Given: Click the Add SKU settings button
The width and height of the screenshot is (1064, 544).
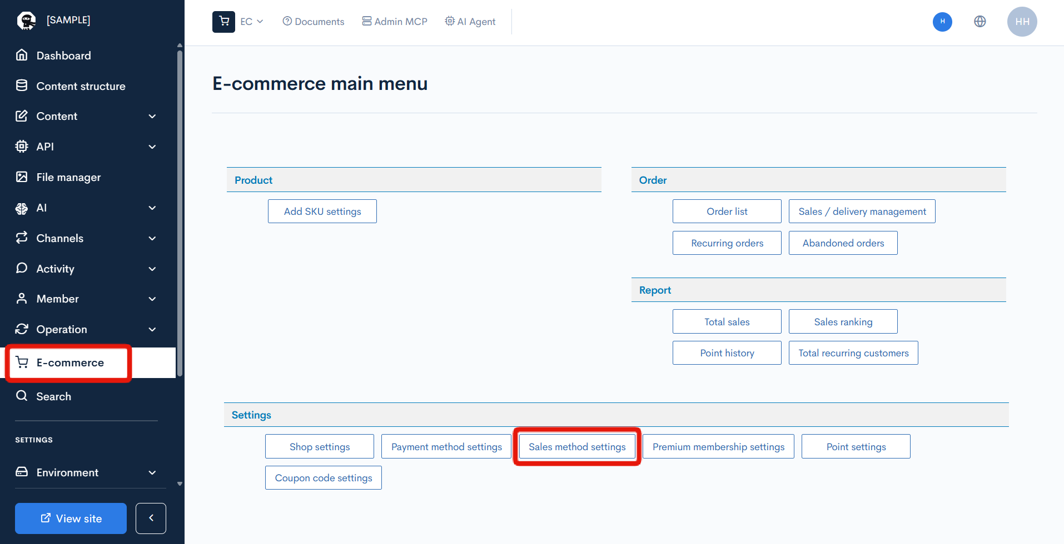Looking at the screenshot, I should (x=322, y=211).
